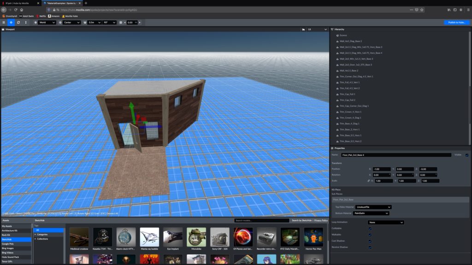Click the globe icon beside World
This screenshot has width=472, height=265.
click(x=35, y=23)
